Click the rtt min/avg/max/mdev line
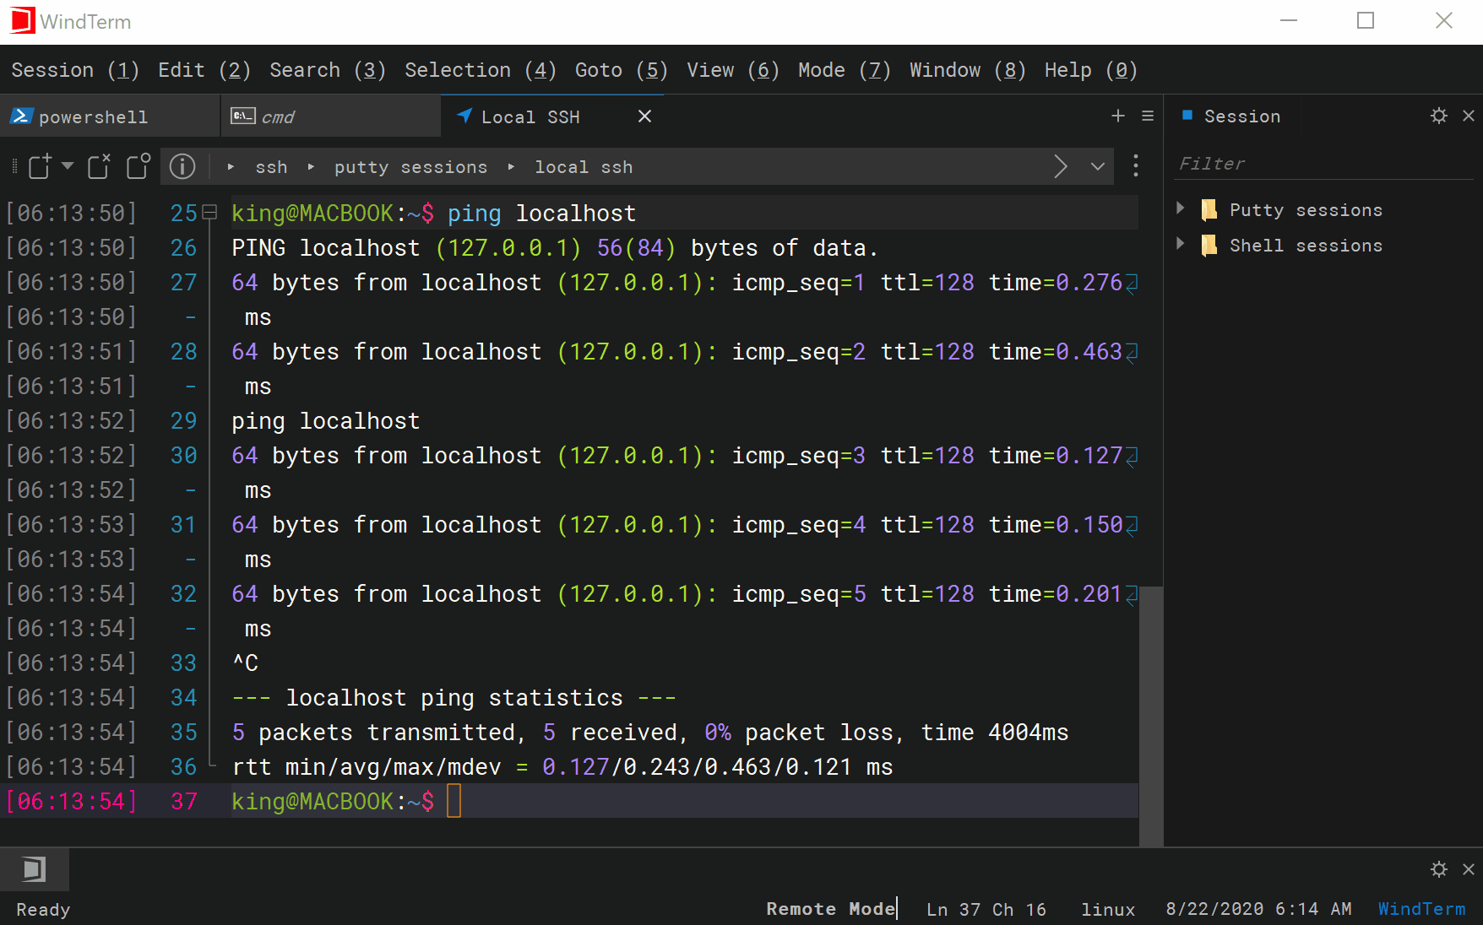Image resolution: width=1483 pixels, height=925 pixels. (x=562, y=767)
